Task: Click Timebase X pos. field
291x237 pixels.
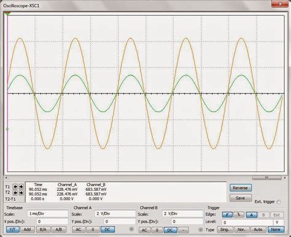Action: click(x=52, y=221)
